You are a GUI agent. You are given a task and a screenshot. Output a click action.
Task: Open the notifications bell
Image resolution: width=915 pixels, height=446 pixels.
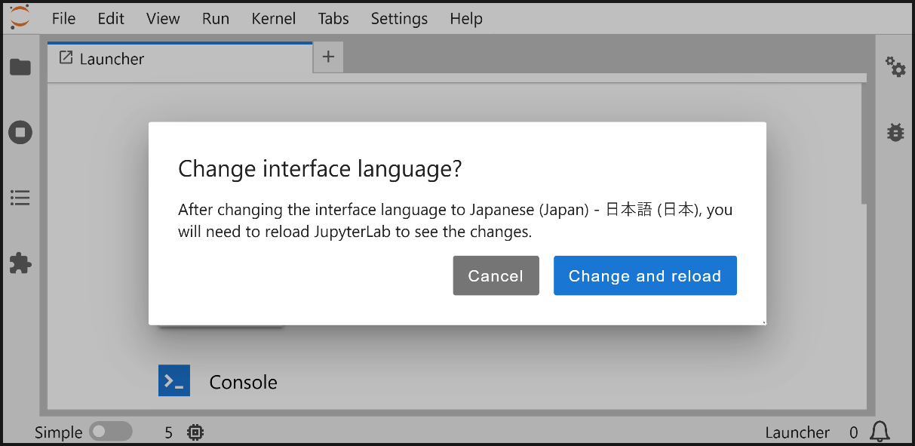pyautogui.click(x=880, y=432)
